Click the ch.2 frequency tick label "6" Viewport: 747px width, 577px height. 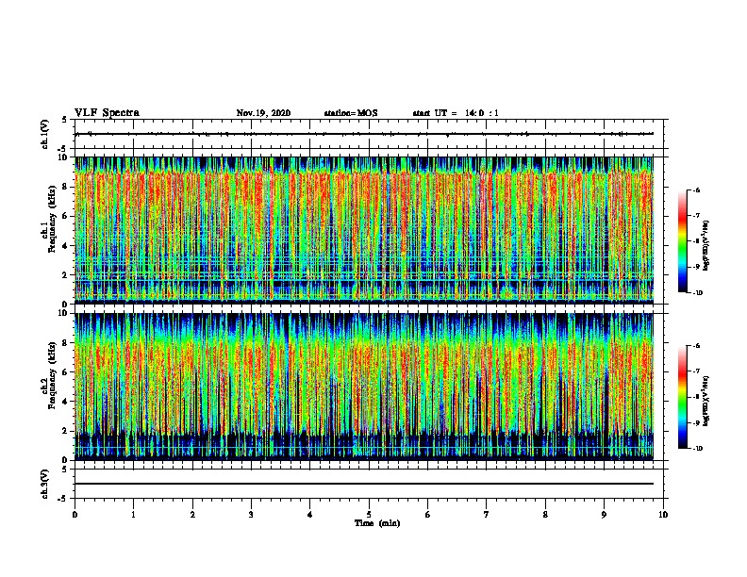point(65,372)
